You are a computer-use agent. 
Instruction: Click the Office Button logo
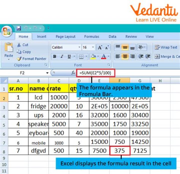tap(6, 31)
